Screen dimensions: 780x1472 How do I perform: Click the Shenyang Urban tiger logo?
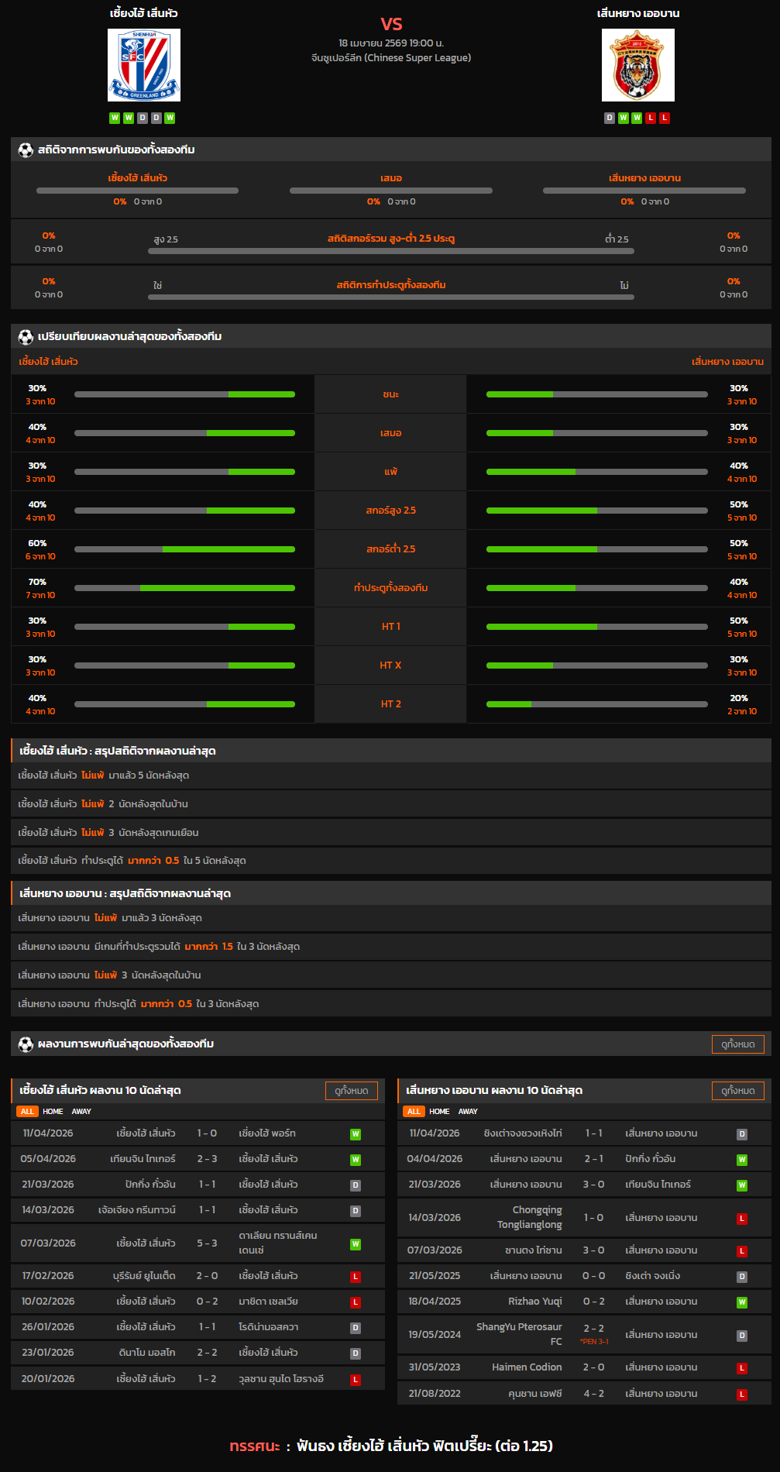tap(637, 65)
